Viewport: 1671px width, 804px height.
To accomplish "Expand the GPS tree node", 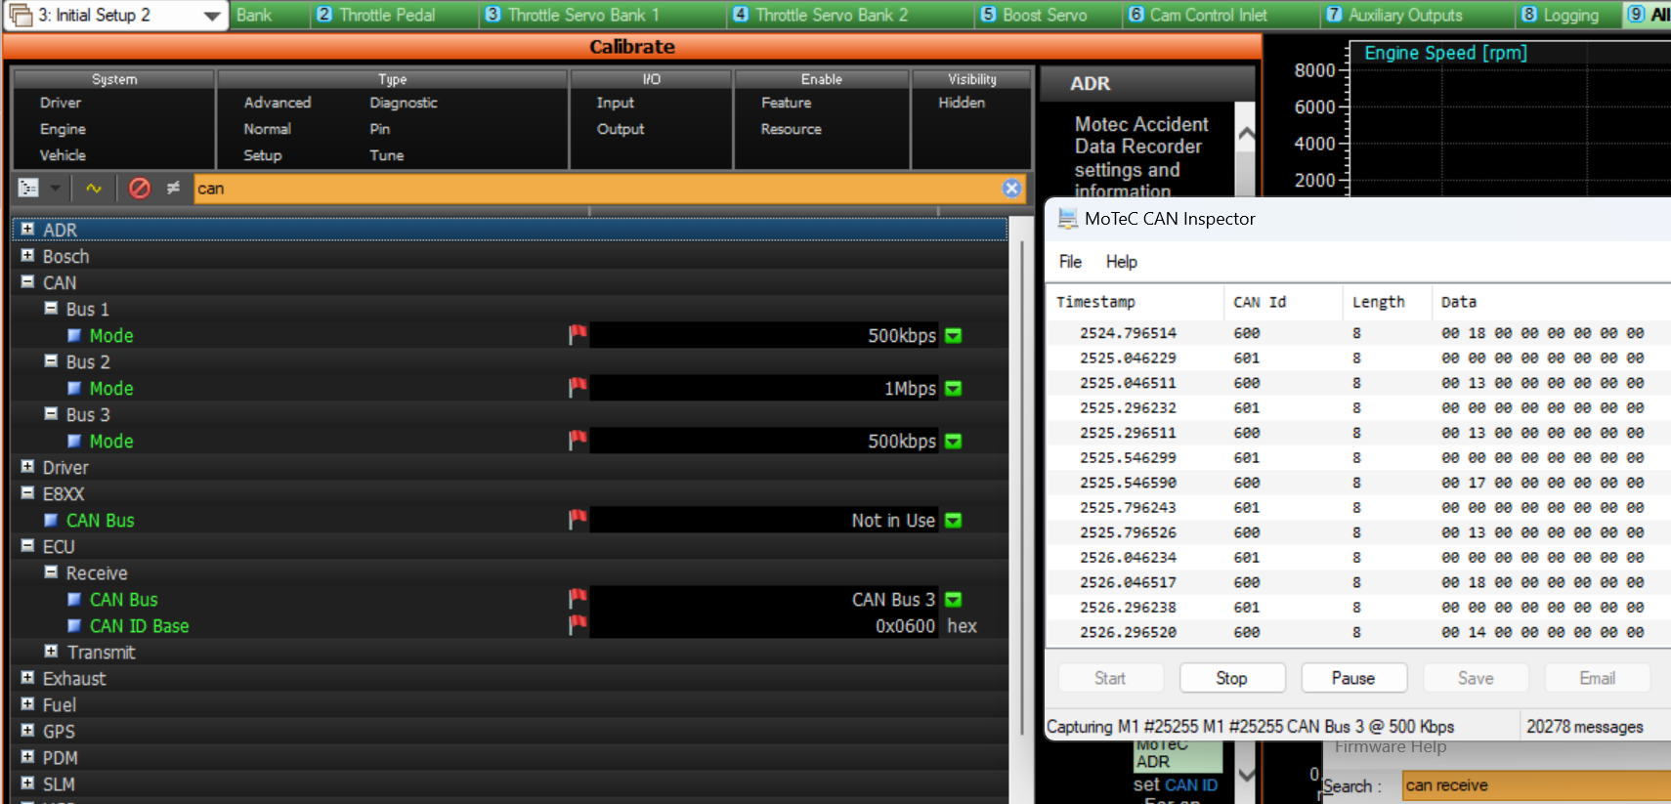I will tap(27, 730).
